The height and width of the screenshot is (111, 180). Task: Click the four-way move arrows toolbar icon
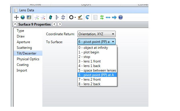coord(16,17)
